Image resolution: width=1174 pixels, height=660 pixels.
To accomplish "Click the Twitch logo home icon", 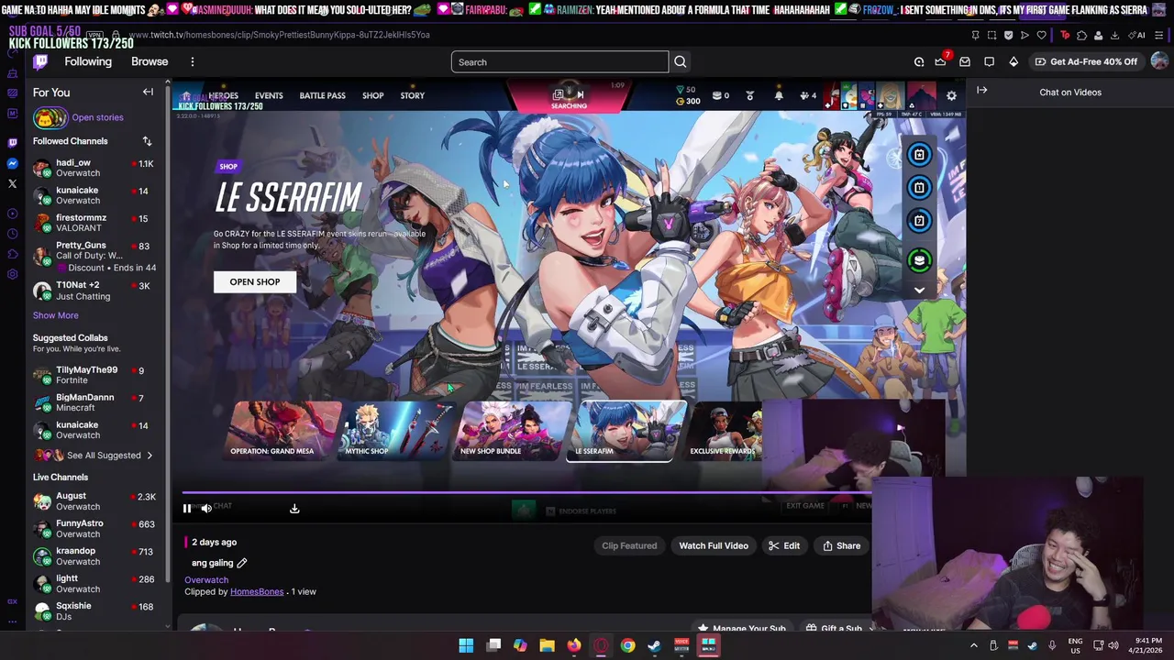I will [40, 61].
